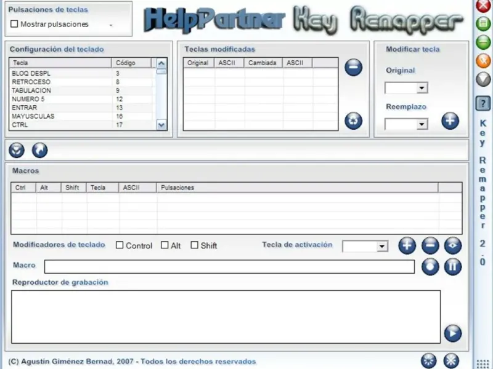Select the RETROCESO row

[83, 82]
